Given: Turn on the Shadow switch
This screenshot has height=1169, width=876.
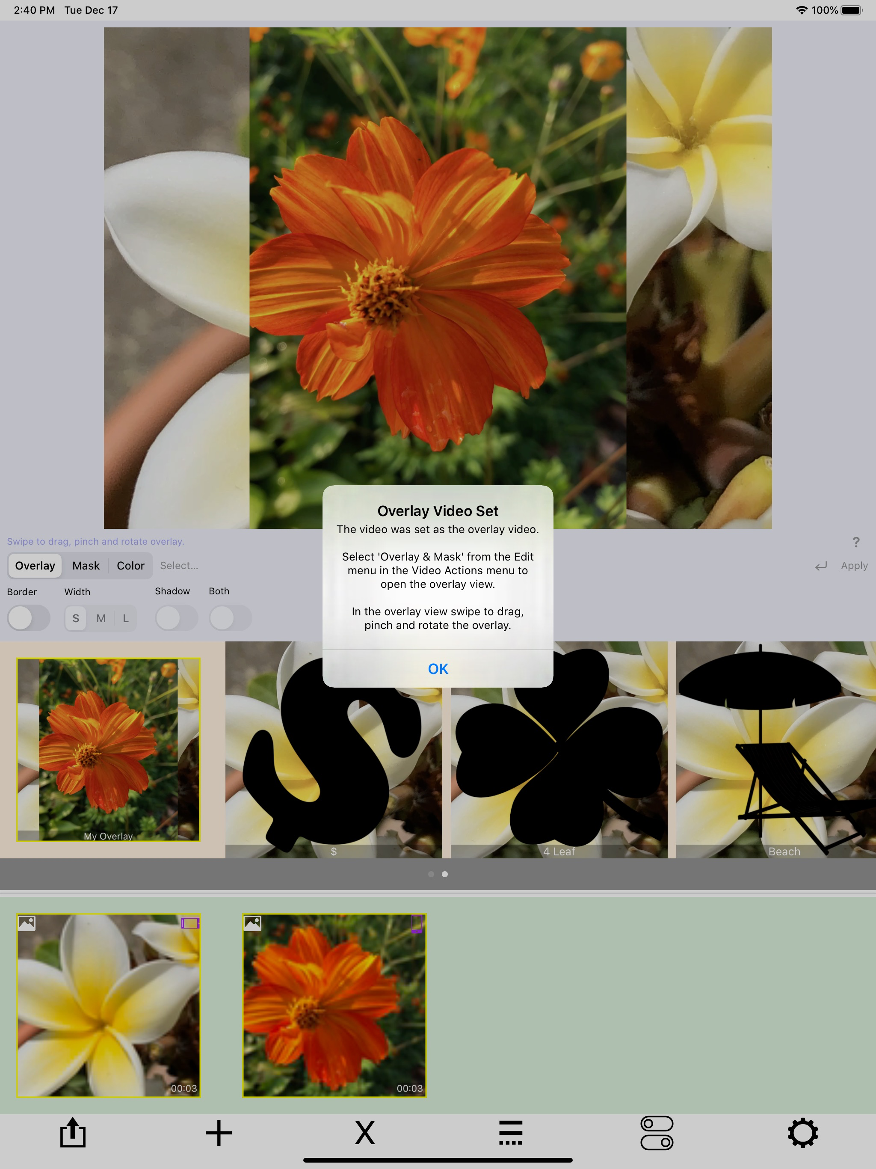Looking at the screenshot, I should [177, 618].
